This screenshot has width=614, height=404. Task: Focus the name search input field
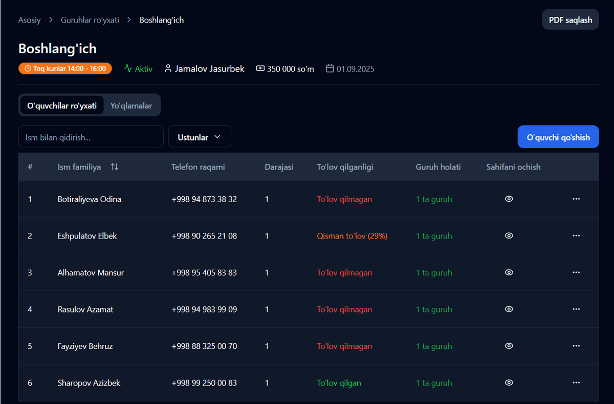91,137
